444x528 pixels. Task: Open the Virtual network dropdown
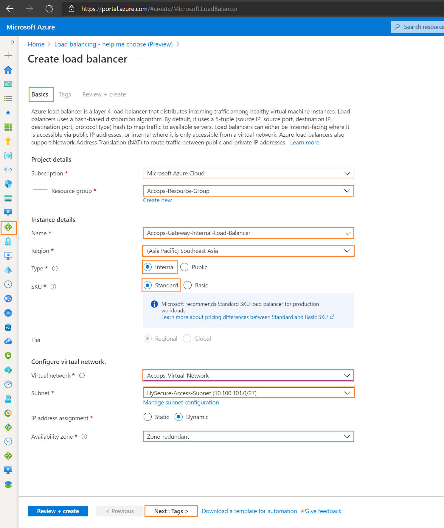[249, 376]
